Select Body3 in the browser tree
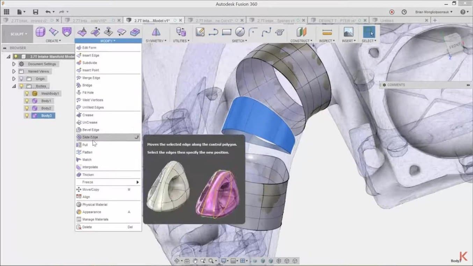 click(x=46, y=116)
